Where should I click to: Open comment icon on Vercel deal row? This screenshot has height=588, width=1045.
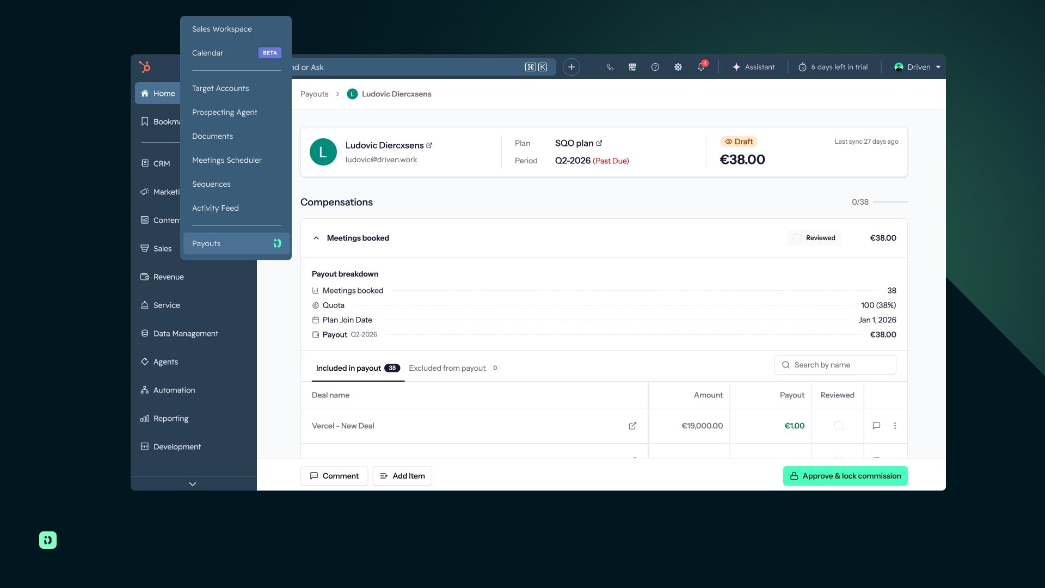pos(876,426)
